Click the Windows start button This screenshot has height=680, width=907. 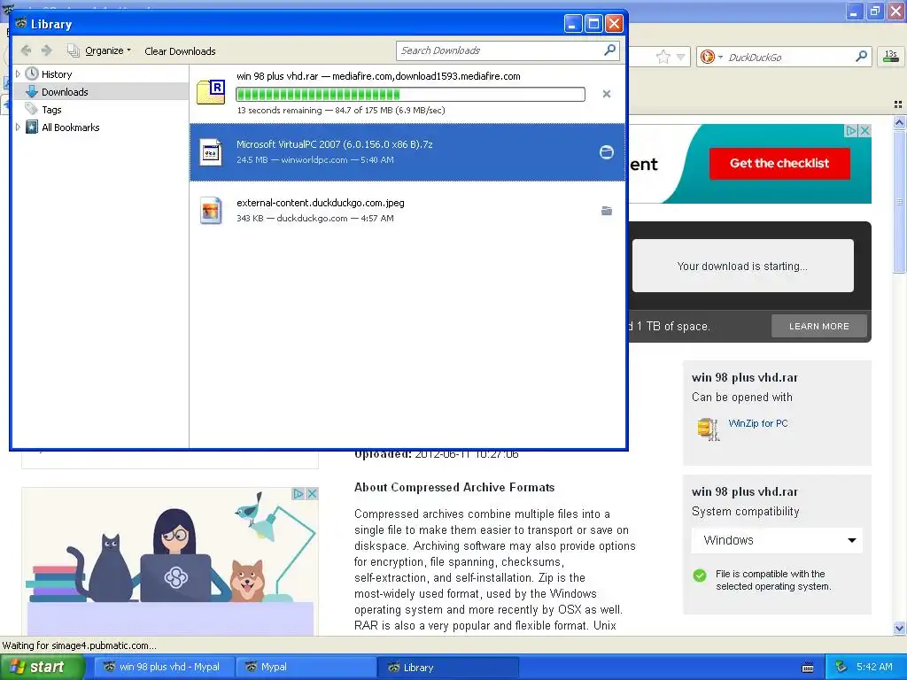42,667
